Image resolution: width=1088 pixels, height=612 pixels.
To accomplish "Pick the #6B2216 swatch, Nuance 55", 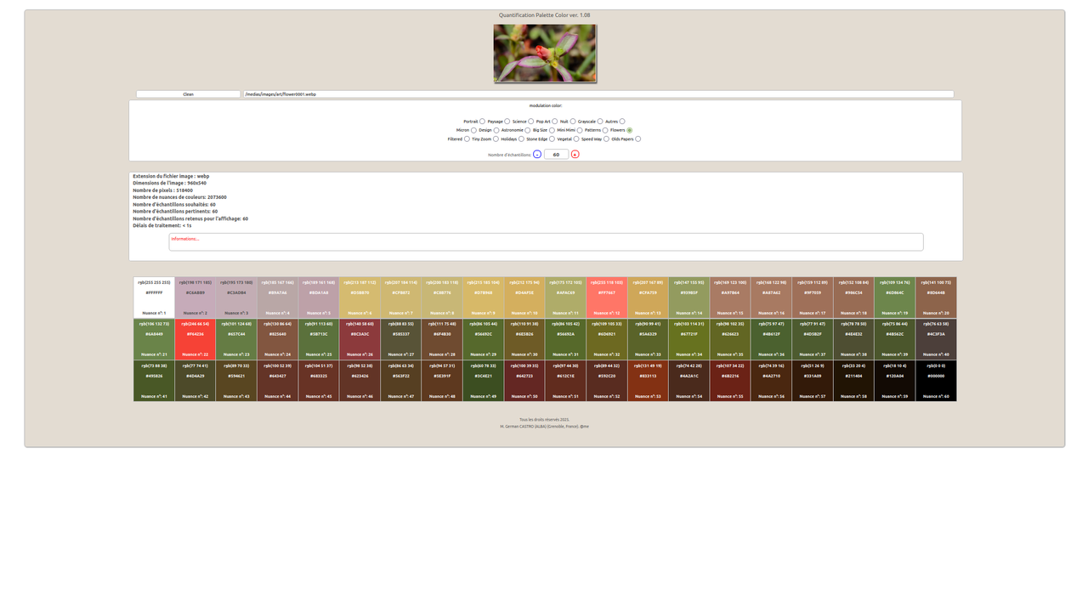I will coord(731,381).
